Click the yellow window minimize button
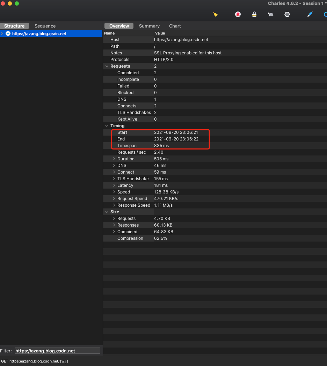This screenshot has width=327, height=366. click(x=10, y=3)
